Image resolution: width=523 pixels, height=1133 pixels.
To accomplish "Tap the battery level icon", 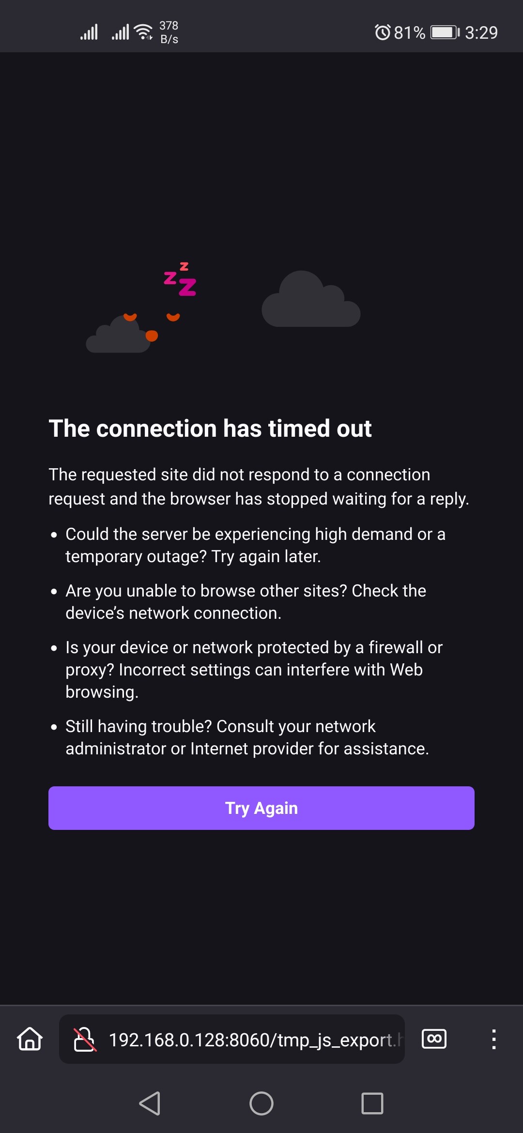I will pos(445,32).
